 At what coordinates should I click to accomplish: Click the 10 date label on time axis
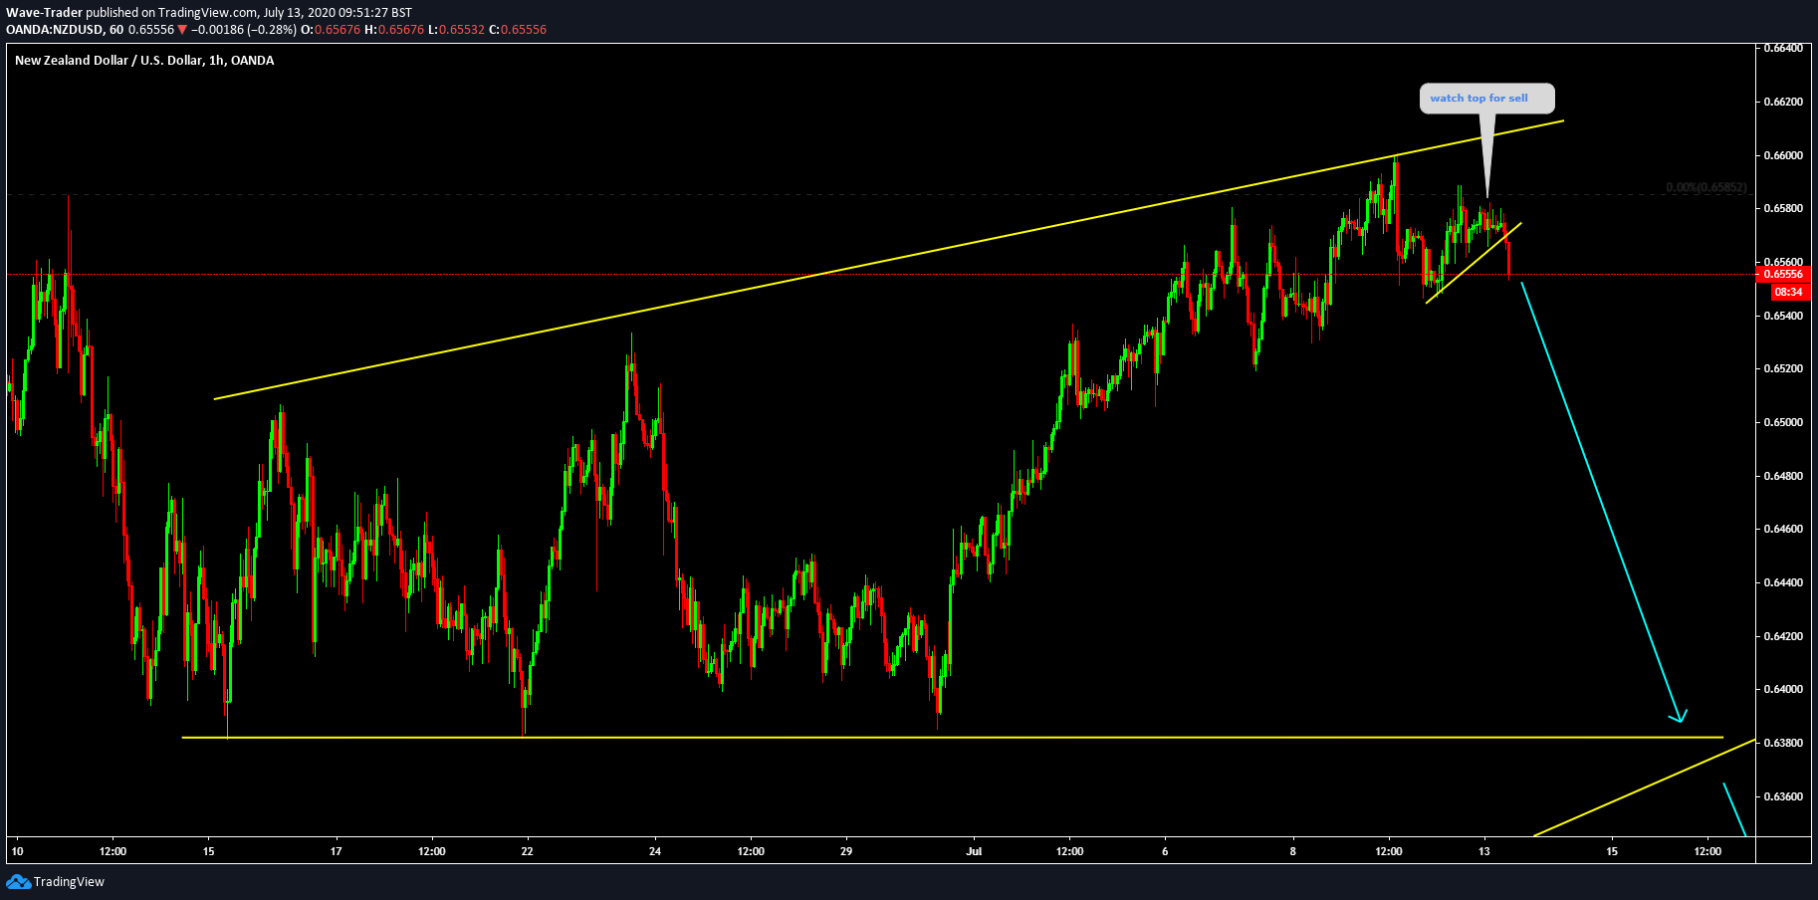click(x=17, y=851)
